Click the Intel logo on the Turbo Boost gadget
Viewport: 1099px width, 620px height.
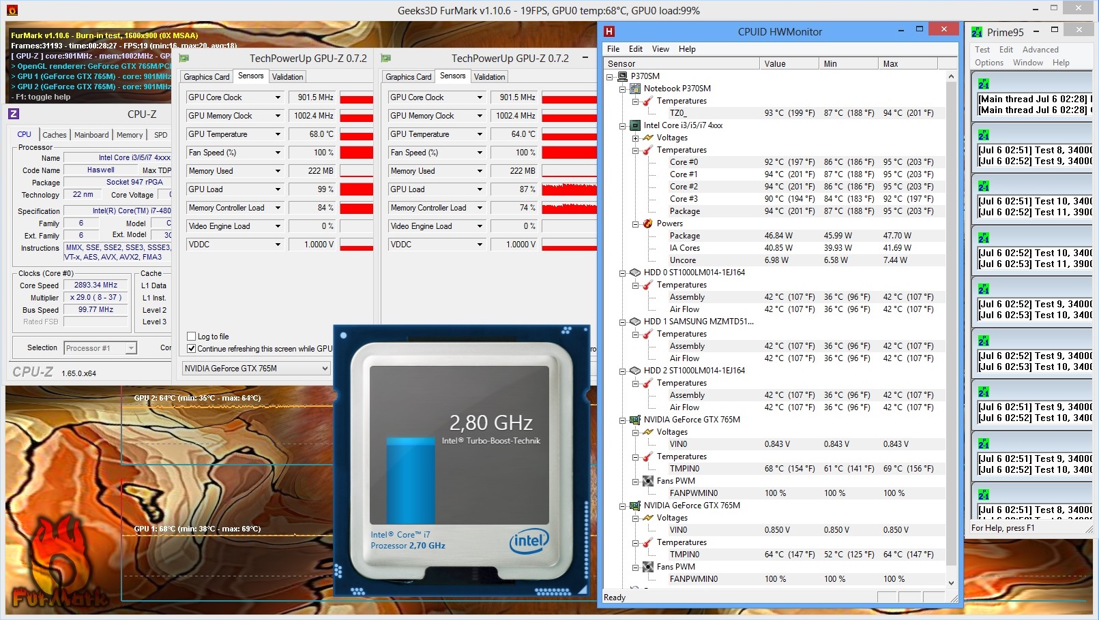(x=529, y=542)
